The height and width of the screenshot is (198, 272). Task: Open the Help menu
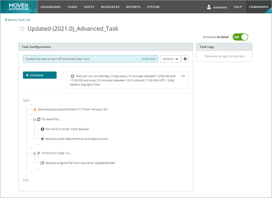238,7
